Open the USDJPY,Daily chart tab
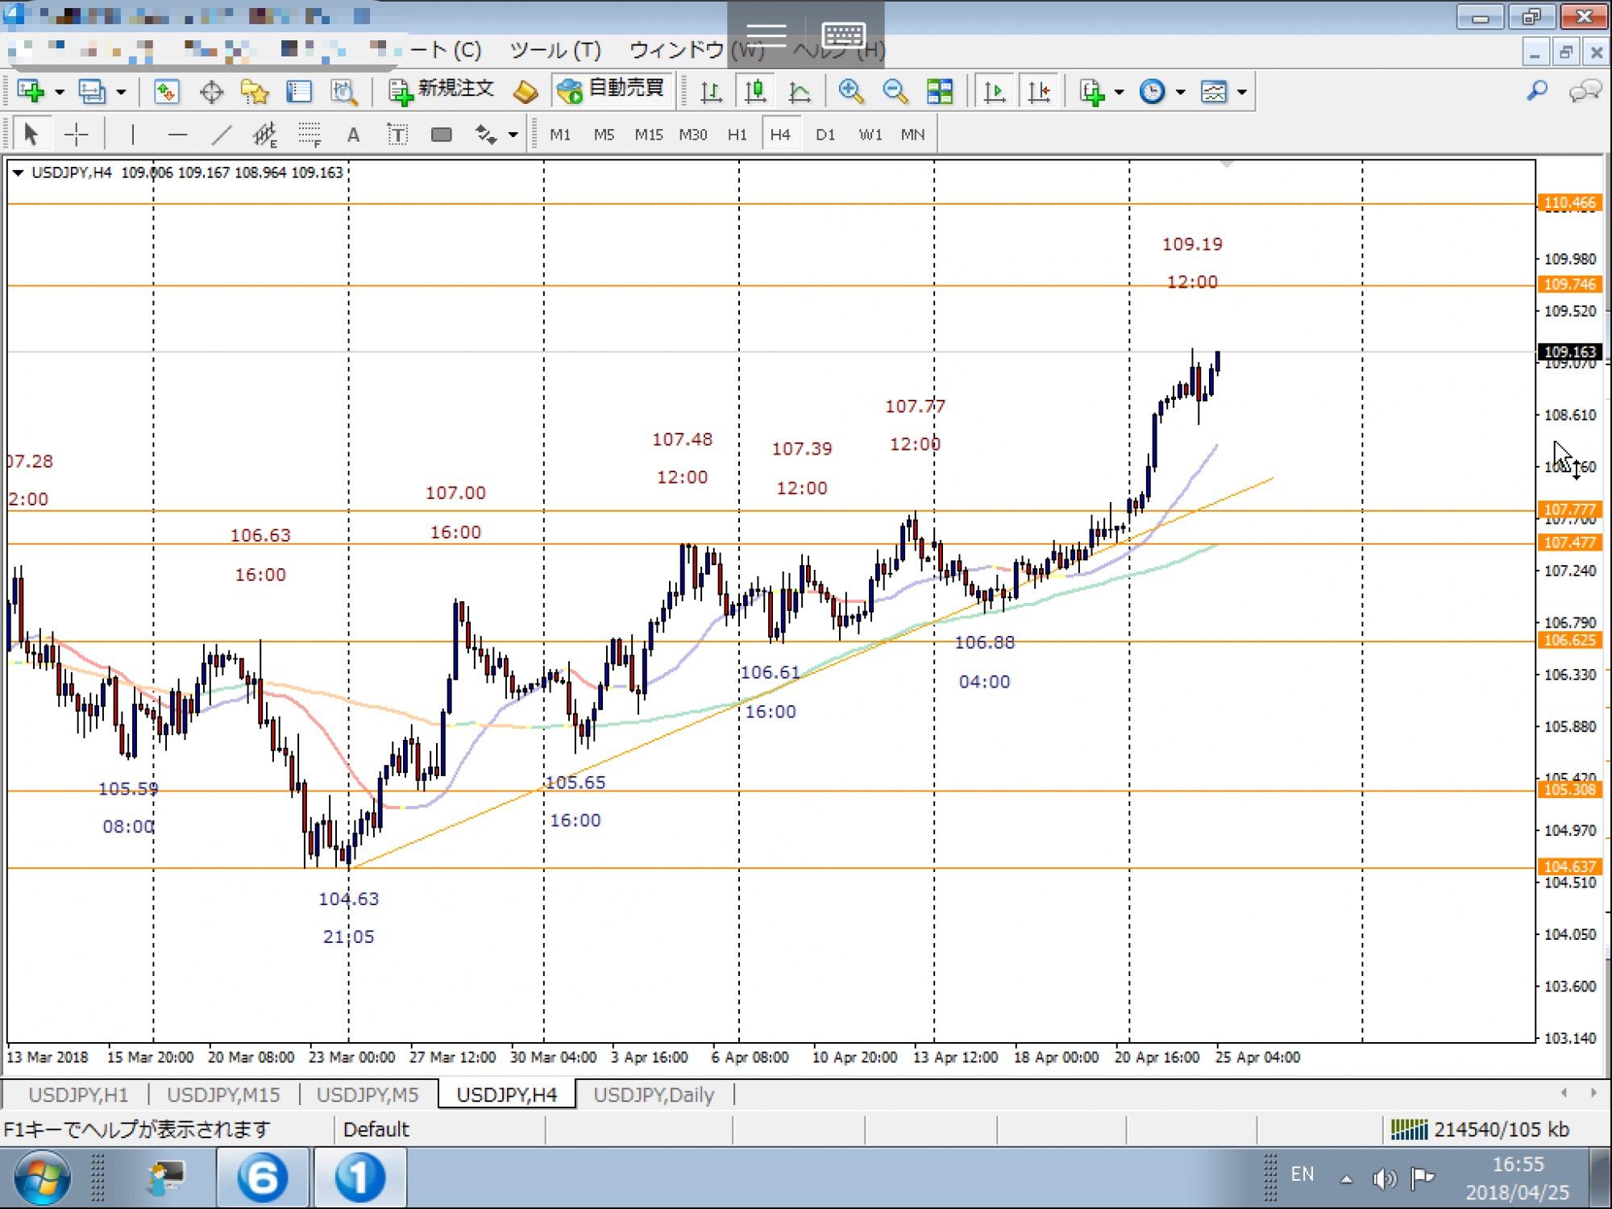The image size is (1612, 1209). (654, 1095)
